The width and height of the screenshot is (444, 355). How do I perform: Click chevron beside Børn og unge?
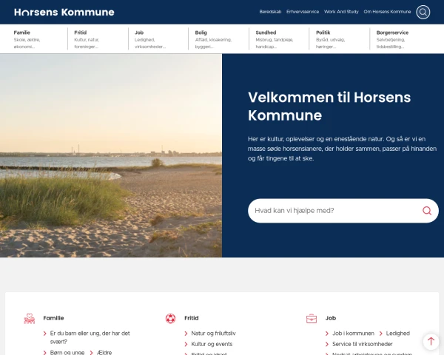coord(44,353)
